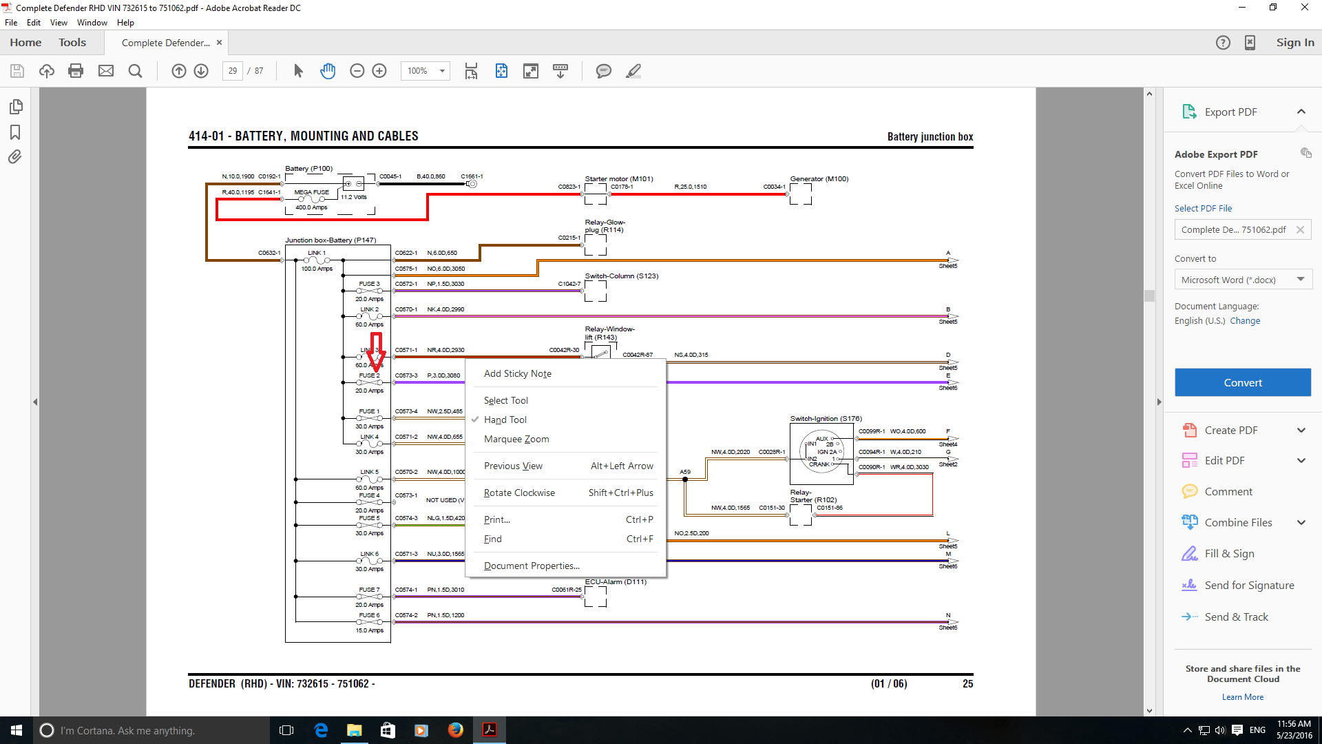Screen dimensions: 1322x744
Task: Click Select PDF File link
Action: pos(1203,208)
